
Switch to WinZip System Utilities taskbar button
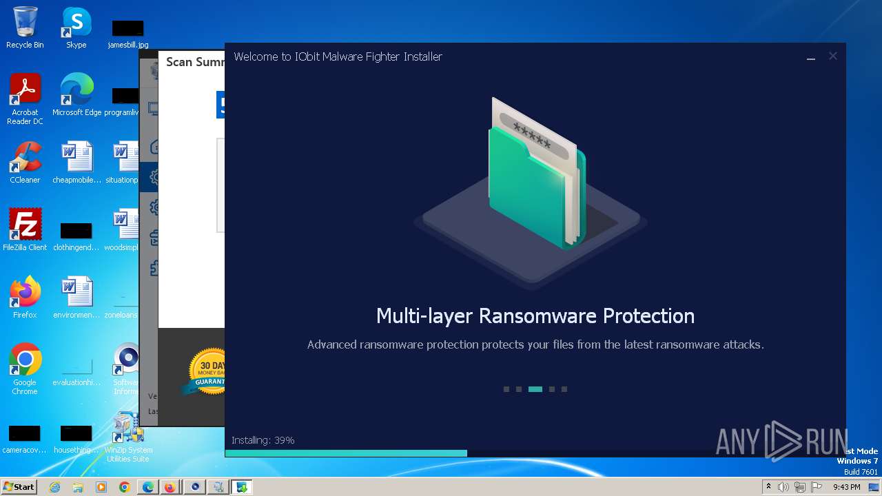click(x=218, y=487)
